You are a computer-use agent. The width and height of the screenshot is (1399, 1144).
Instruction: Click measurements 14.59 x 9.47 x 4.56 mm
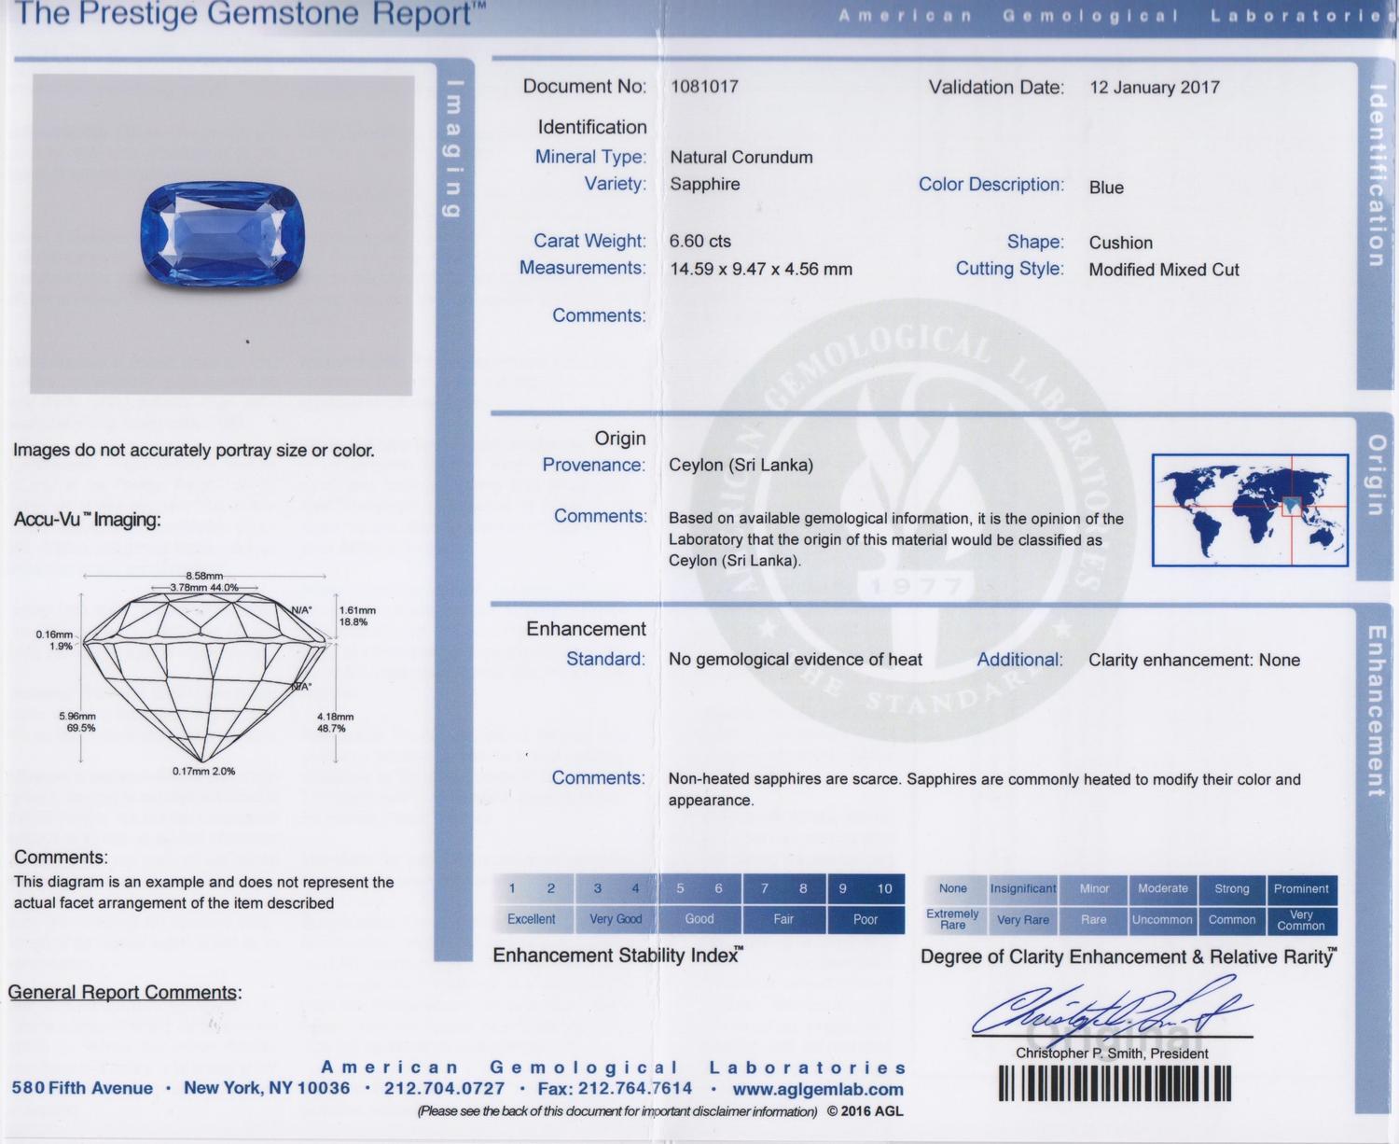coord(761,270)
